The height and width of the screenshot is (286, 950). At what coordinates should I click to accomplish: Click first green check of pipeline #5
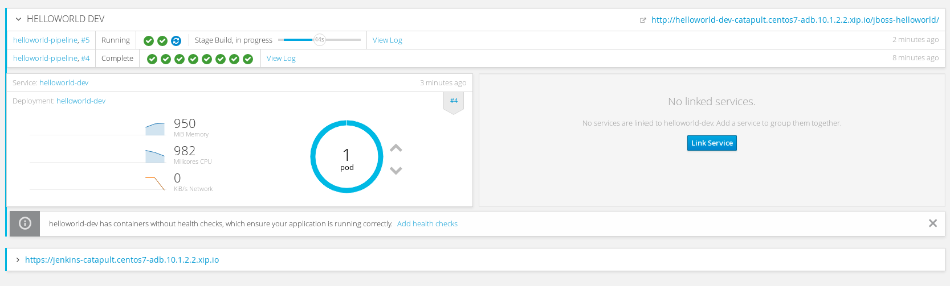pos(149,41)
